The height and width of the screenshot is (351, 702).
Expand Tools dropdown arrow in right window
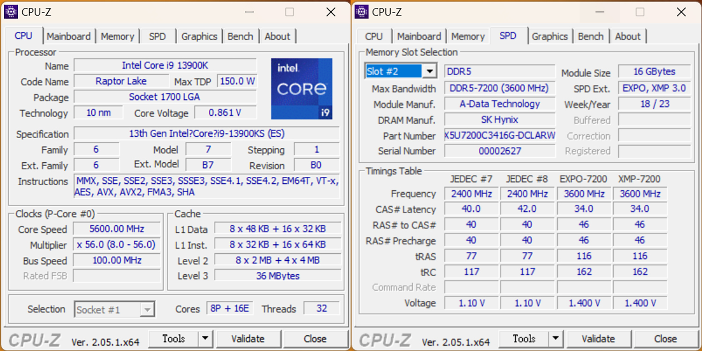coord(556,338)
